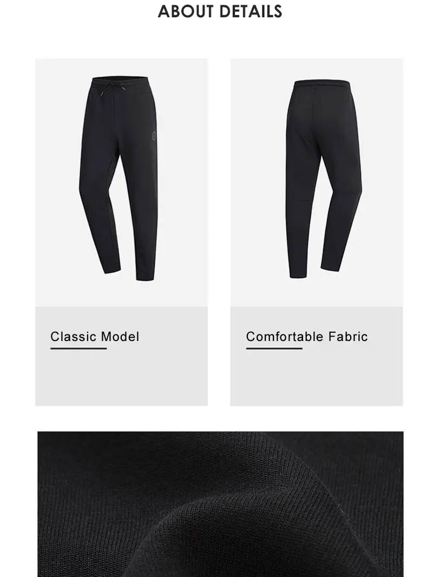This screenshot has height=577, width=433.
Task: Click the "ABOUT DETAILS" heading
Action: tap(220, 11)
